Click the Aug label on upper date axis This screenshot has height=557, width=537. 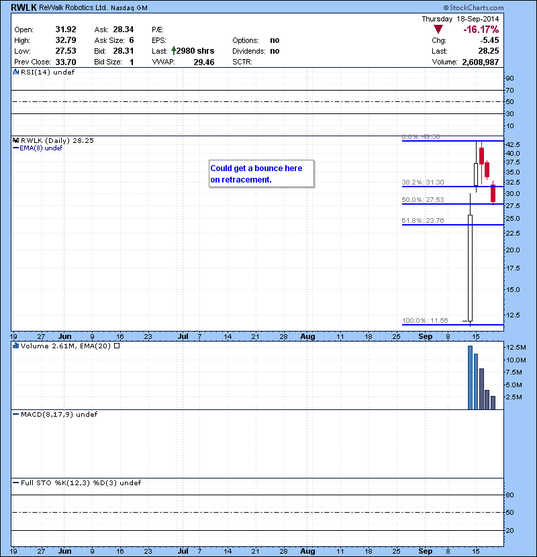[x=307, y=335]
